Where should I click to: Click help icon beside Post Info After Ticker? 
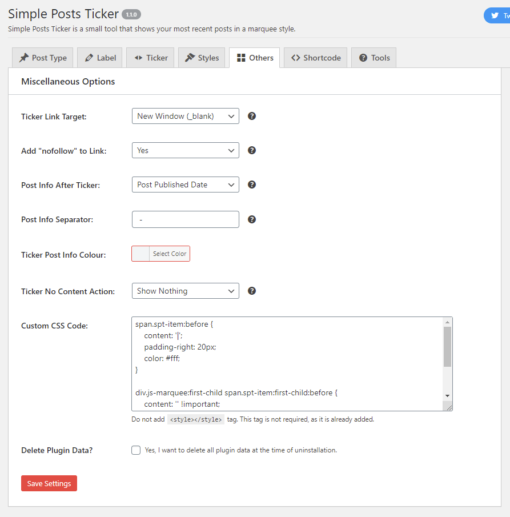pos(252,185)
